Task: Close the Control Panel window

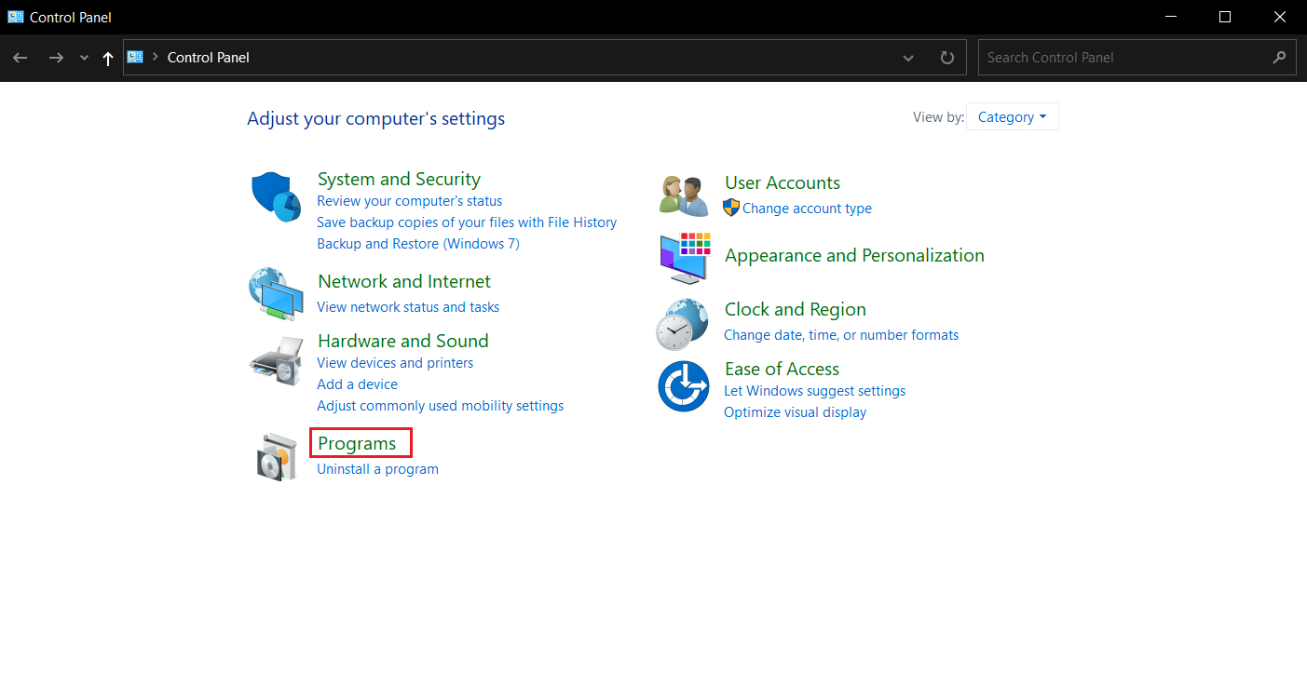Action: point(1279,17)
